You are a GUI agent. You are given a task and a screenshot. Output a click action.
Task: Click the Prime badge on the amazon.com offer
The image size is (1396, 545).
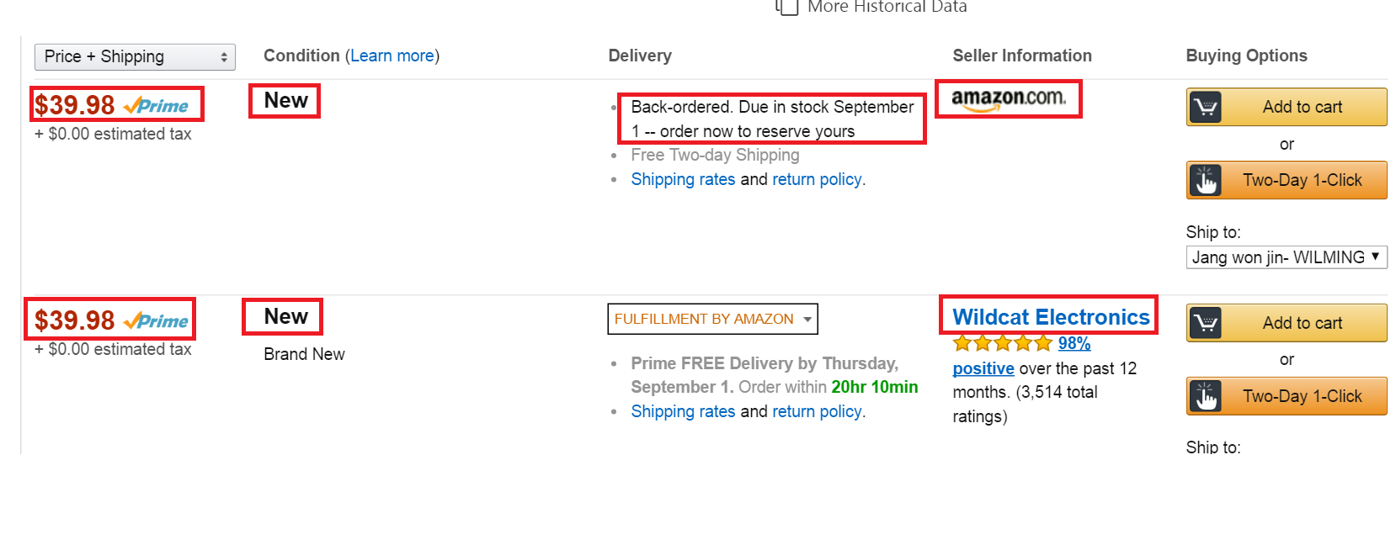pyautogui.click(x=157, y=106)
